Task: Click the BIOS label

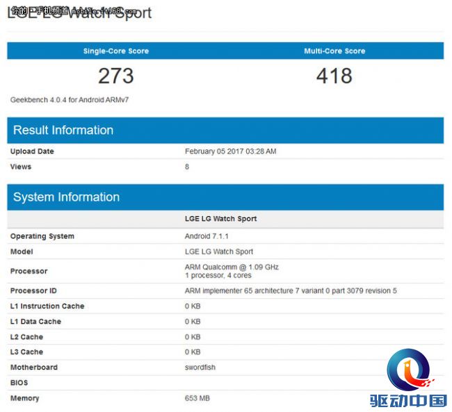Action: [x=19, y=383]
